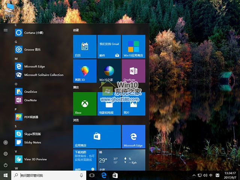Open the Win10应用商店 tile
Screen dimensions: 240x180
pyautogui.click(x=133, y=46)
